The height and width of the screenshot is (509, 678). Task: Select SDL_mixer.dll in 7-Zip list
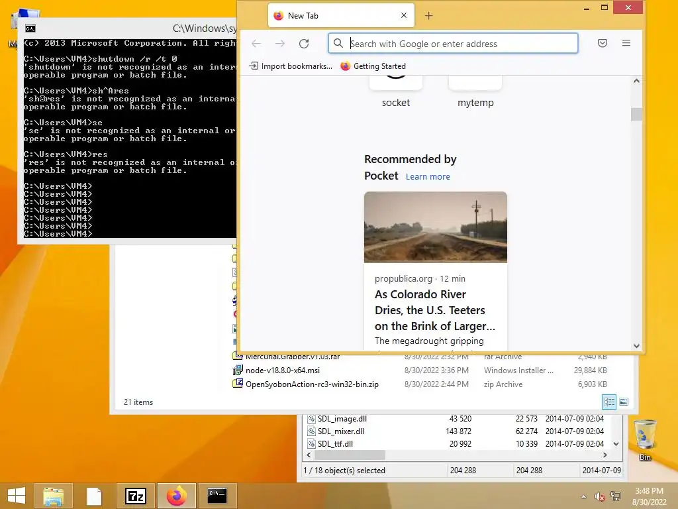click(341, 431)
